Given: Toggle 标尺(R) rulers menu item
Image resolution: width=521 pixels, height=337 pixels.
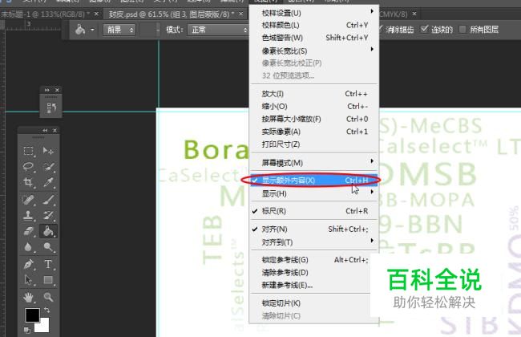Looking at the screenshot, I should pyautogui.click(x=314, y=211).
